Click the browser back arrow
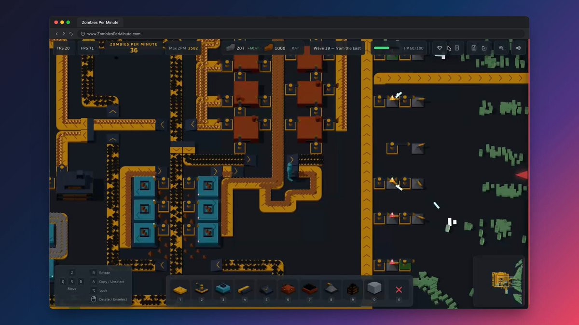This screenshot has height=325, width=579. click(x=56, y=34)
